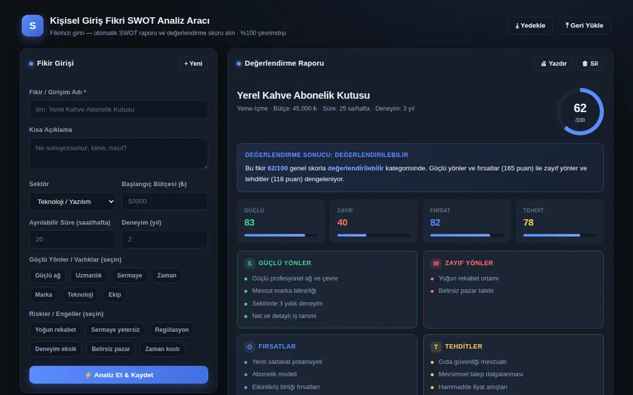Screen dimensions: 633x395
Task: Toggle the Zaman kısıtı chip
Action: tap(162, 349)
